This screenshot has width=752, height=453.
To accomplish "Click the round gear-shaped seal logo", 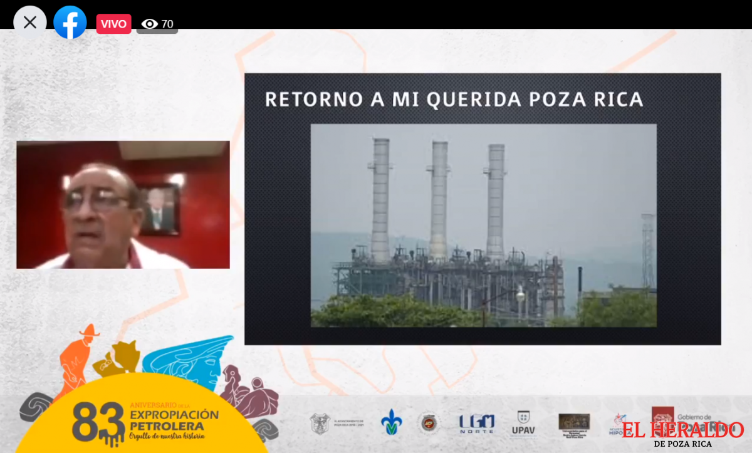I will pos(429,423).
